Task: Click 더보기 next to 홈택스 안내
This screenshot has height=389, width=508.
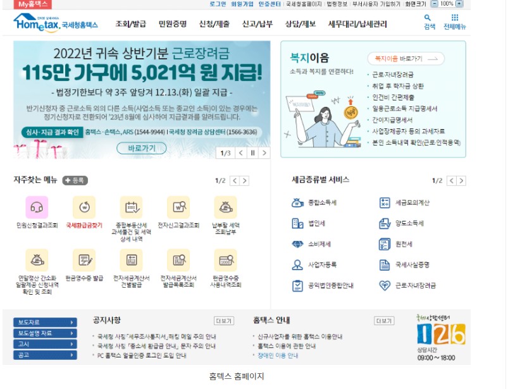Action: (x=384, y=321)
